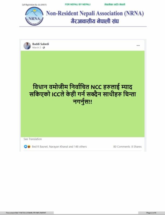Click the Page 4 of 8 indicator
Screen dimensions: 165x215
tap(151, 213)
